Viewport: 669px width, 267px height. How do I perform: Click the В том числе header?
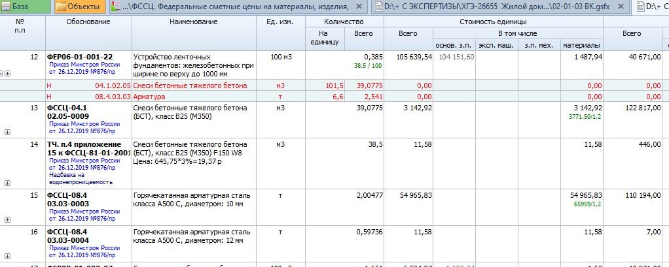pos(518,33)
